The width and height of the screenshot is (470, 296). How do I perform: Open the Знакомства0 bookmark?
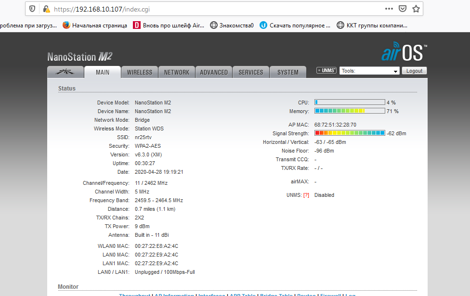pos(232,26)
